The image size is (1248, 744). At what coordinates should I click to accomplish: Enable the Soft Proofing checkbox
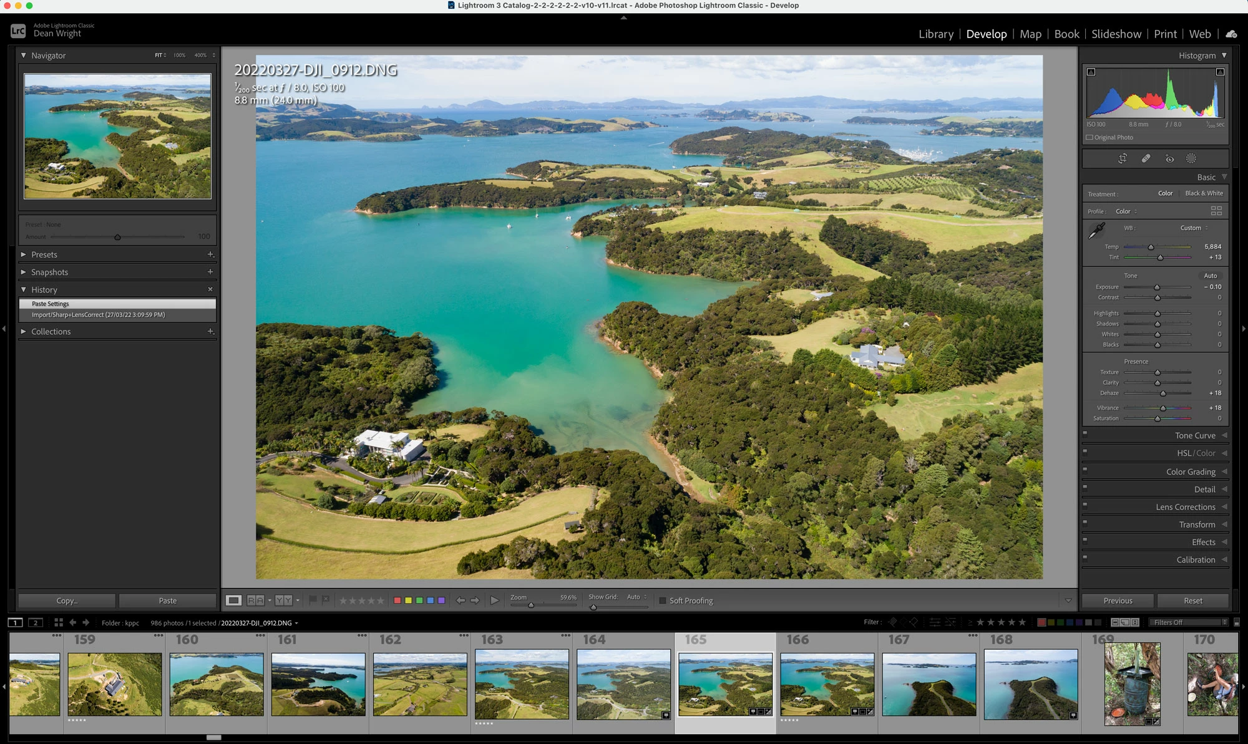663,601
